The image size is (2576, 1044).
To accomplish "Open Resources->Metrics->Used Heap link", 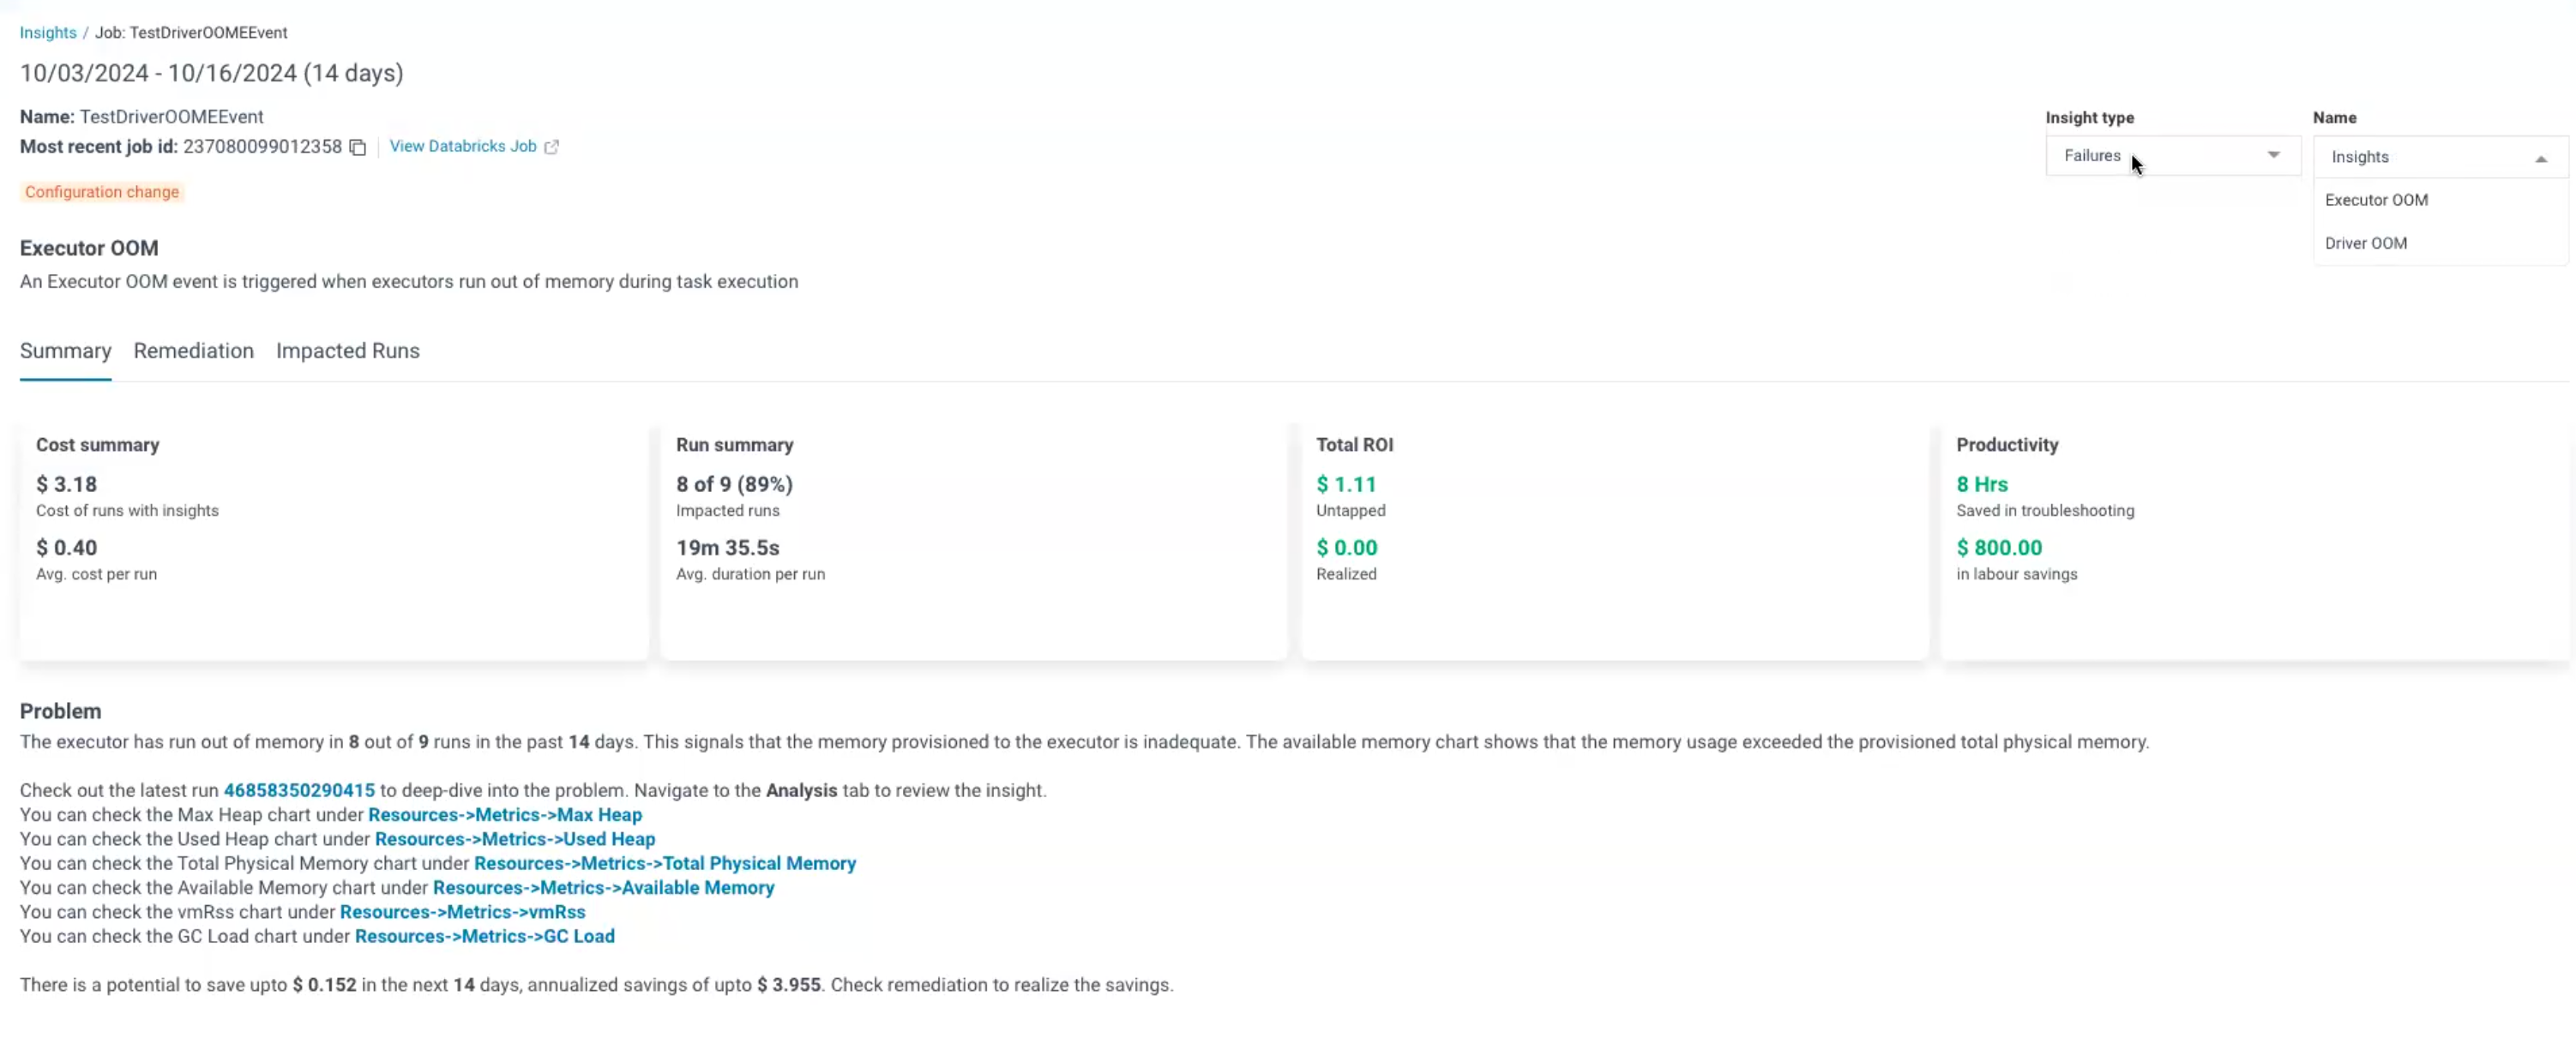I will click(x=514, y=839).
